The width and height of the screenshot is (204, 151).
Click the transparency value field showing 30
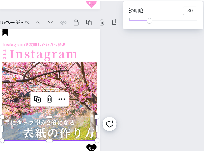point(190,11)
